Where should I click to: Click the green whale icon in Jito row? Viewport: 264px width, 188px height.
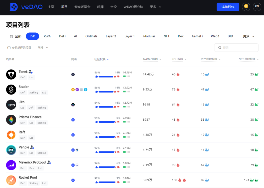coord(256,104)
